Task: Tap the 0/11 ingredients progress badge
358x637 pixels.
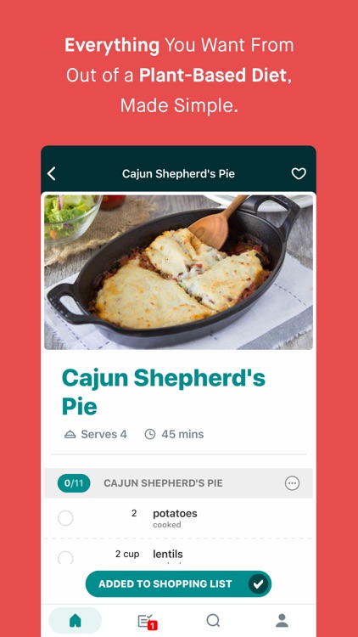Action: 74,483
